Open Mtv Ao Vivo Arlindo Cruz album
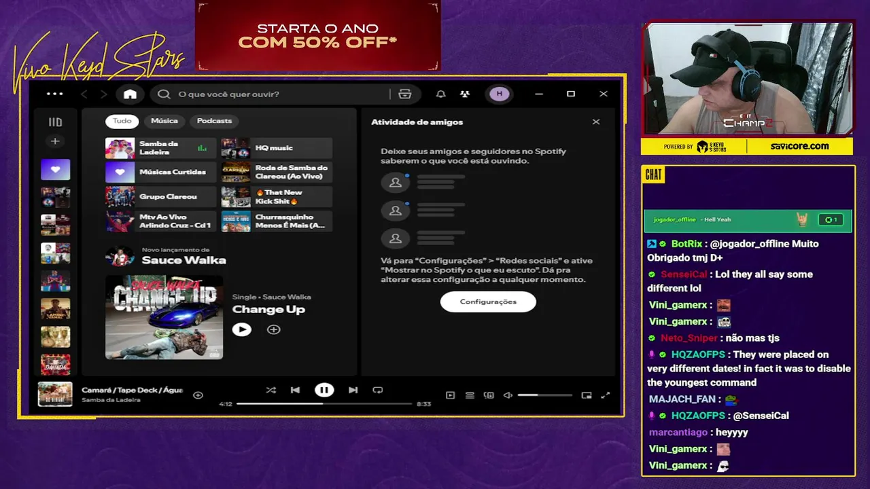The height and width of the screenshot is (489, 870). click(160, 221)
